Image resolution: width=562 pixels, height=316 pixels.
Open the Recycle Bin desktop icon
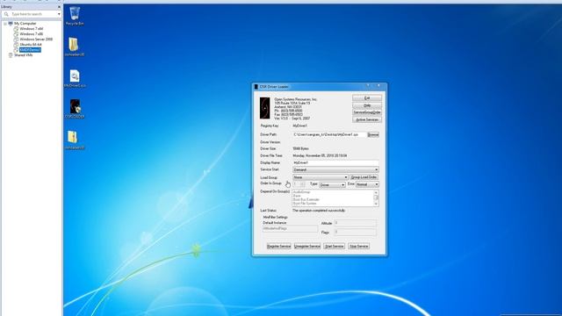[x=75, y=16]
